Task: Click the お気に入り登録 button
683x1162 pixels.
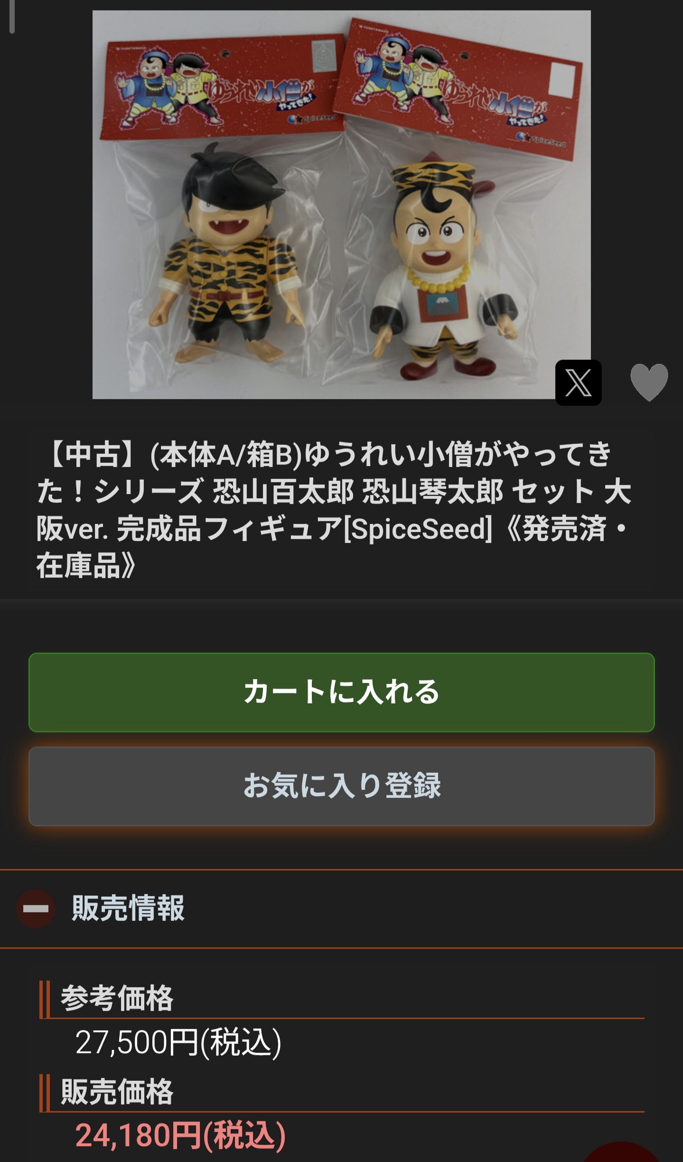Action: tap(341, 786)
